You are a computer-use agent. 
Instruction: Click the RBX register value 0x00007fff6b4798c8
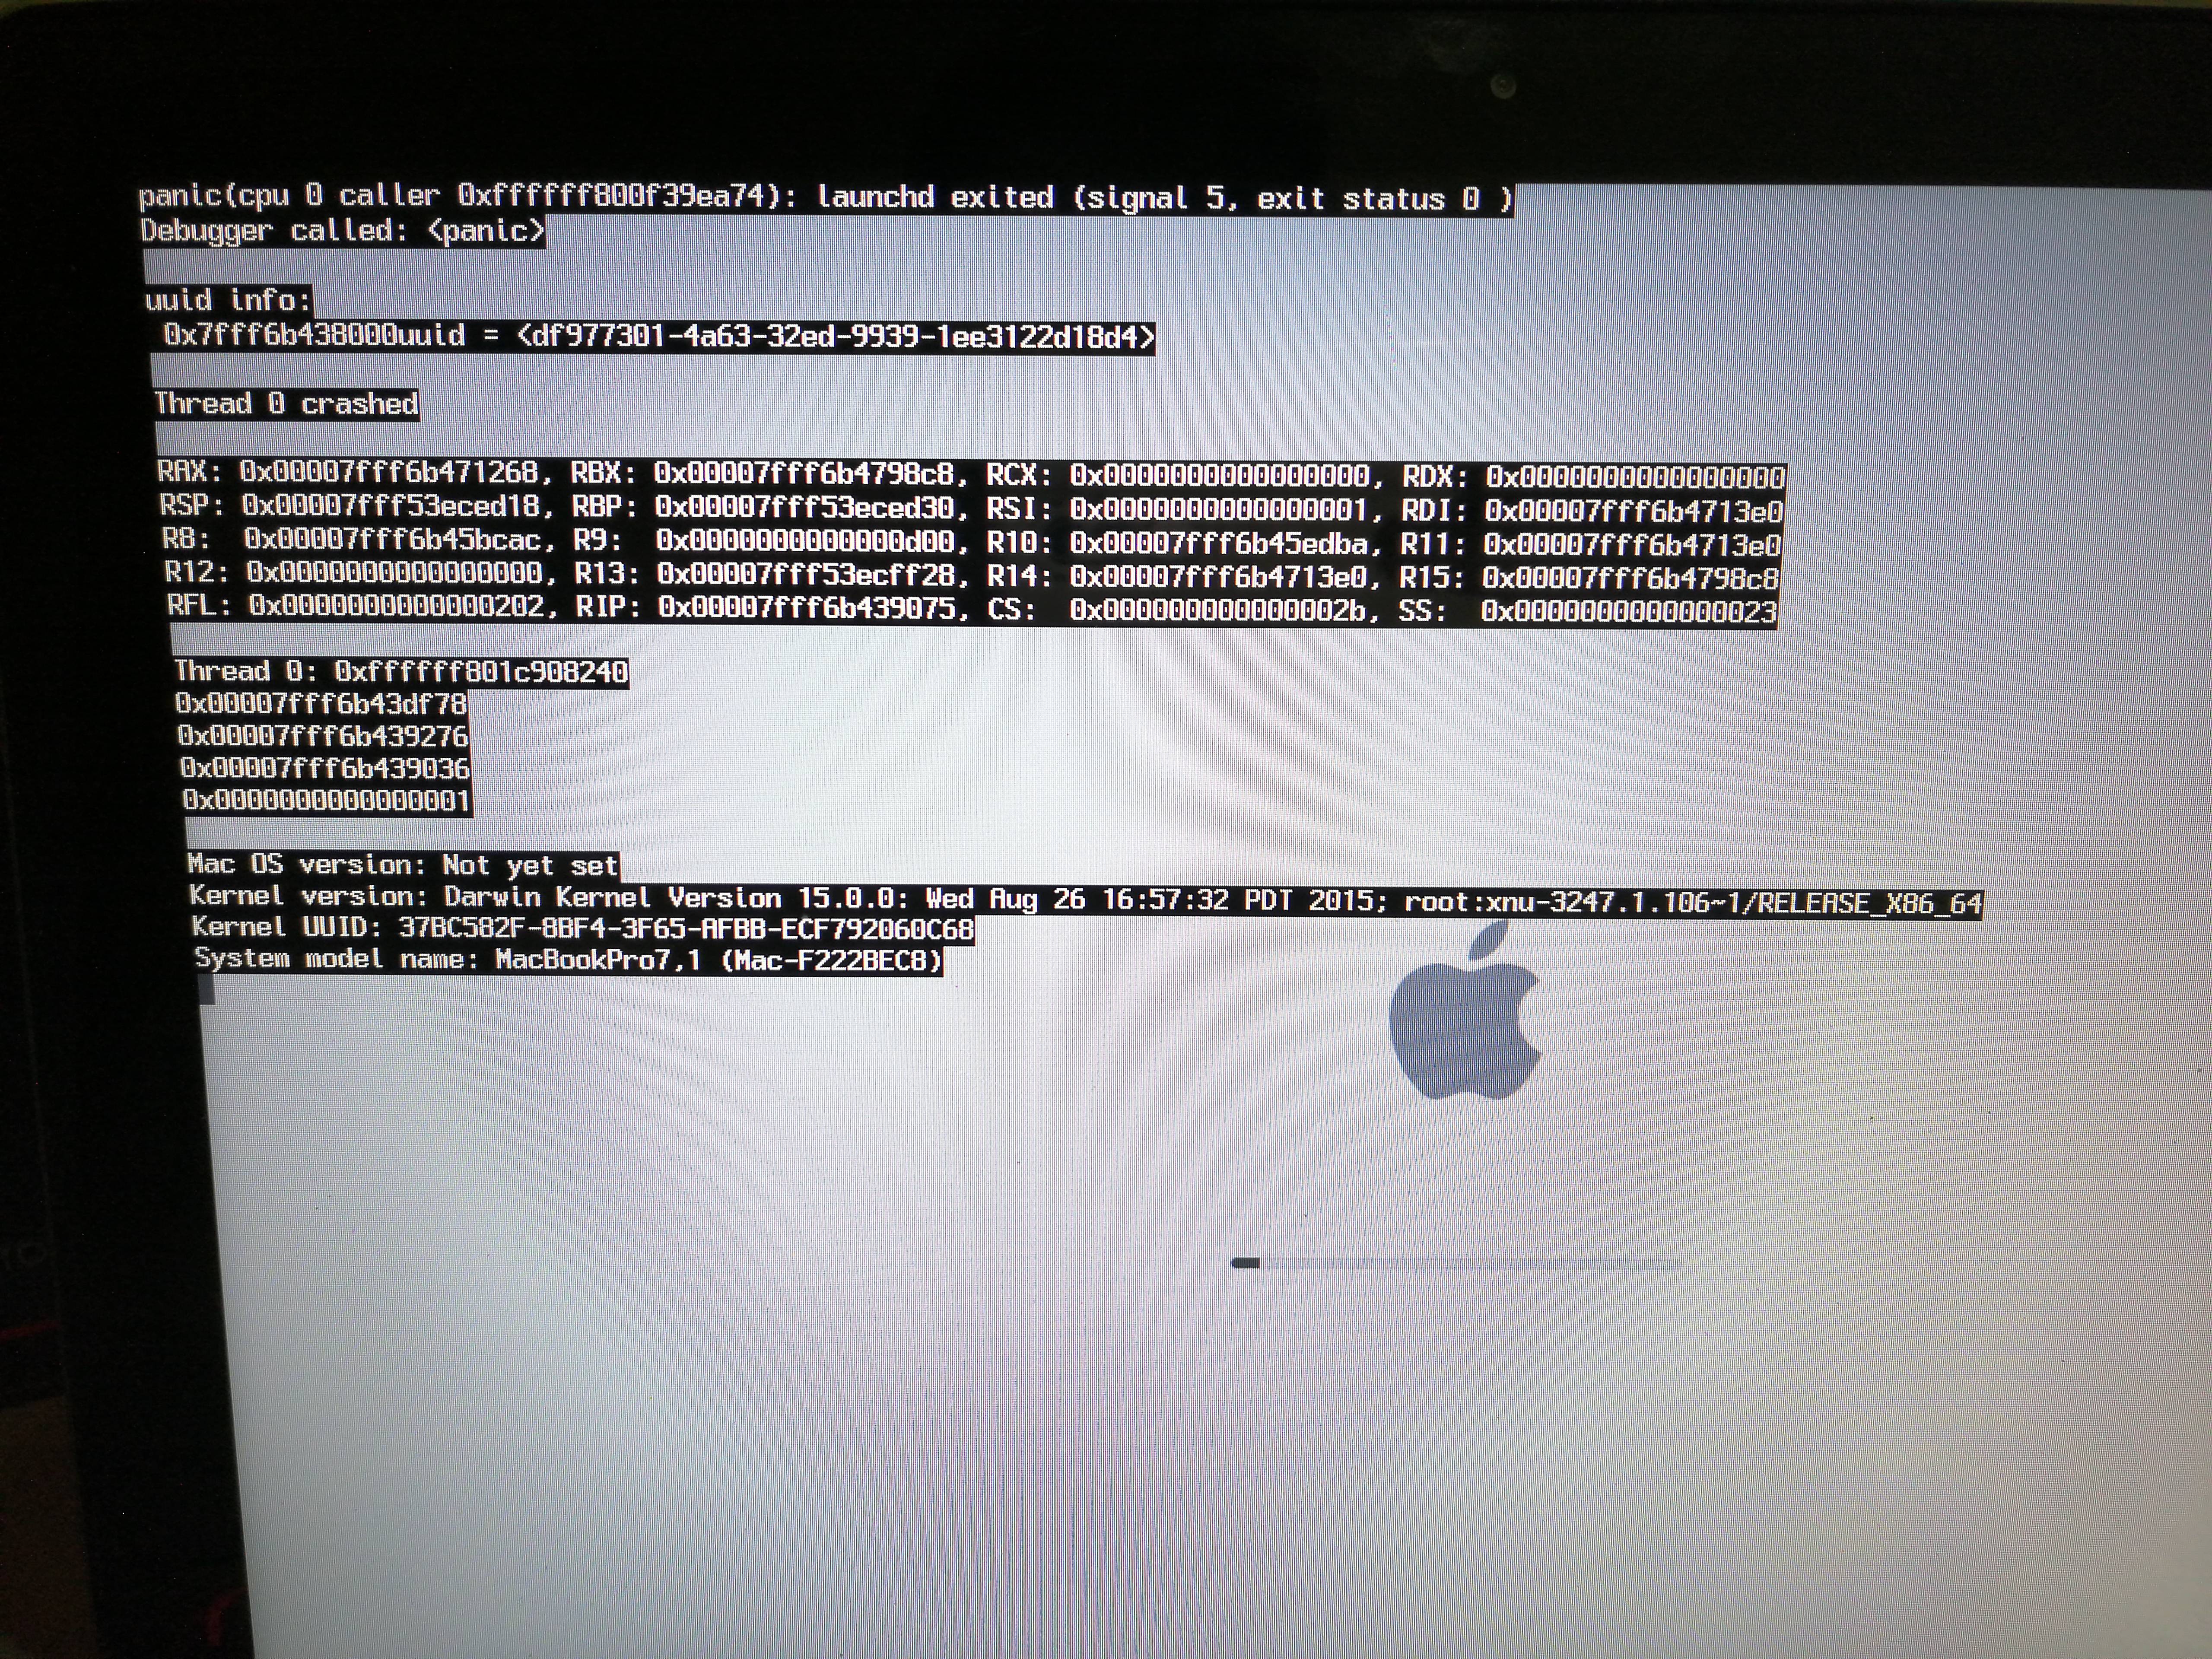[x=804, y=473]
